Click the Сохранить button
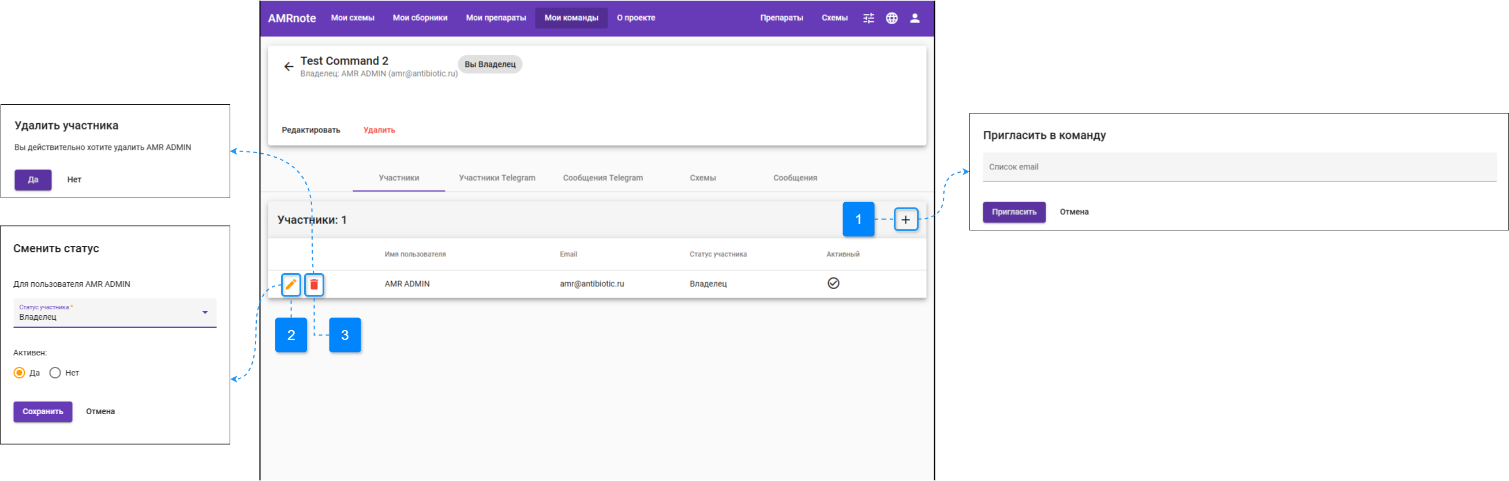Viewport: 1509px width, 481px height. pyautogui.click(x=43, y=412)
